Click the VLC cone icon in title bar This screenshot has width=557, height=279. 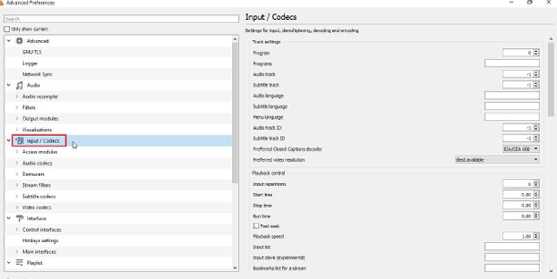(2, 3)
